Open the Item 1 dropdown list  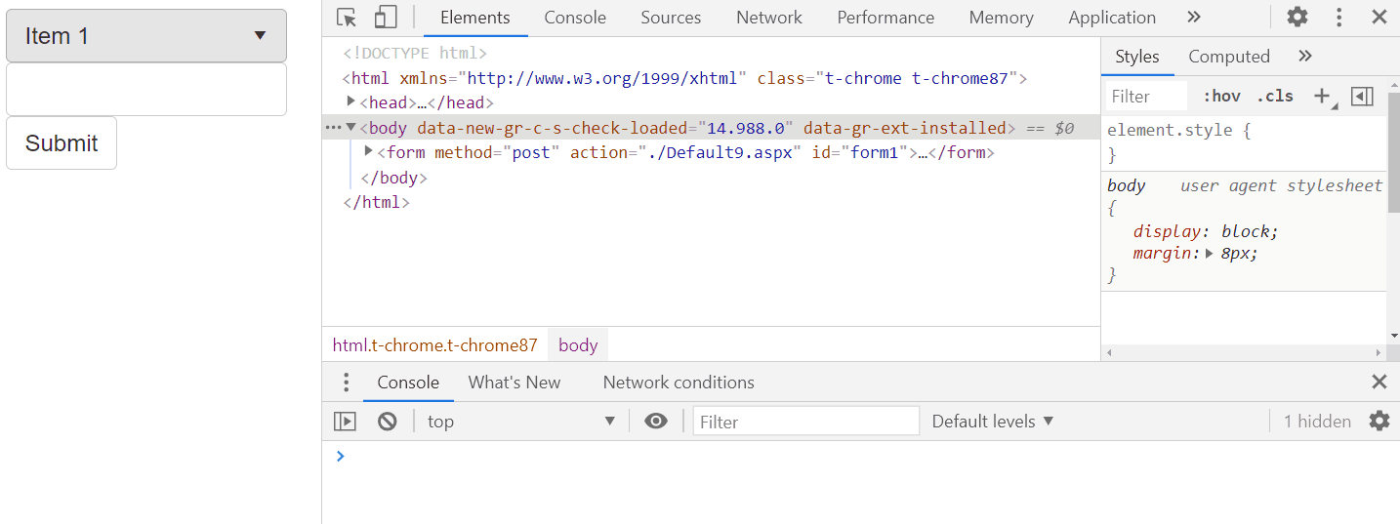pyautogui.click(x=146, y=36)
